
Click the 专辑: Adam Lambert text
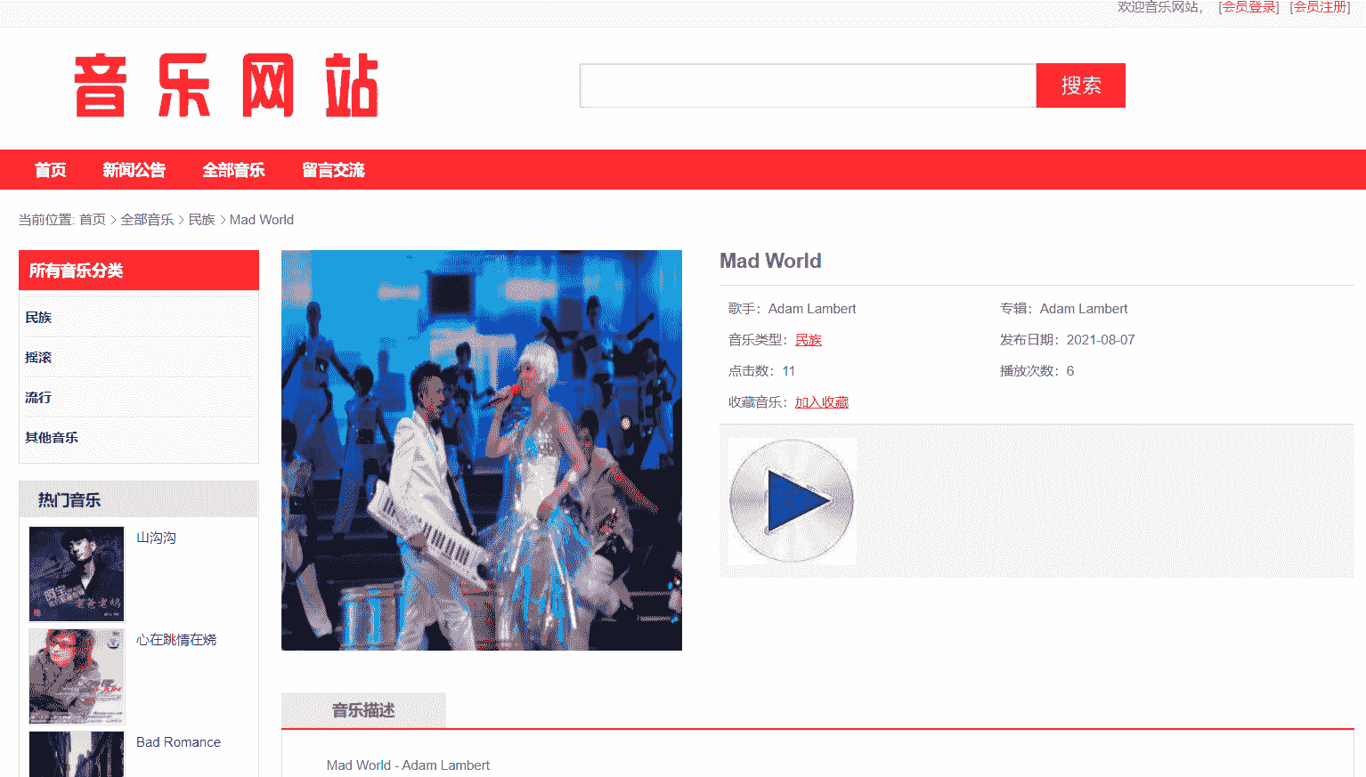click(1063, 309)
